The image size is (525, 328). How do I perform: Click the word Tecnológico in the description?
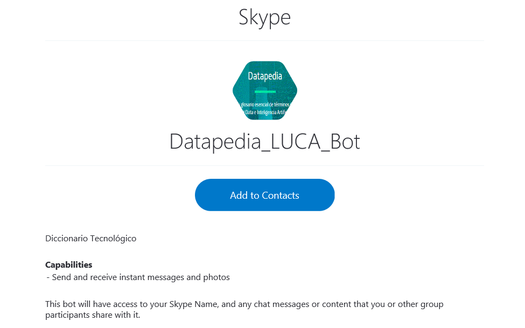[x=113, y=239]
